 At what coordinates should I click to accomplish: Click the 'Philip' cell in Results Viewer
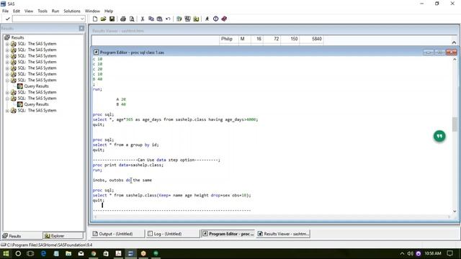[227, 39]
